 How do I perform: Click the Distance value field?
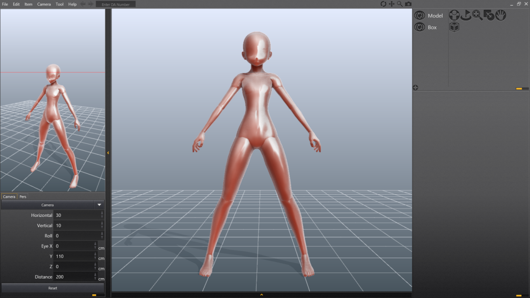pyautogui.click(x=73, y=277)
